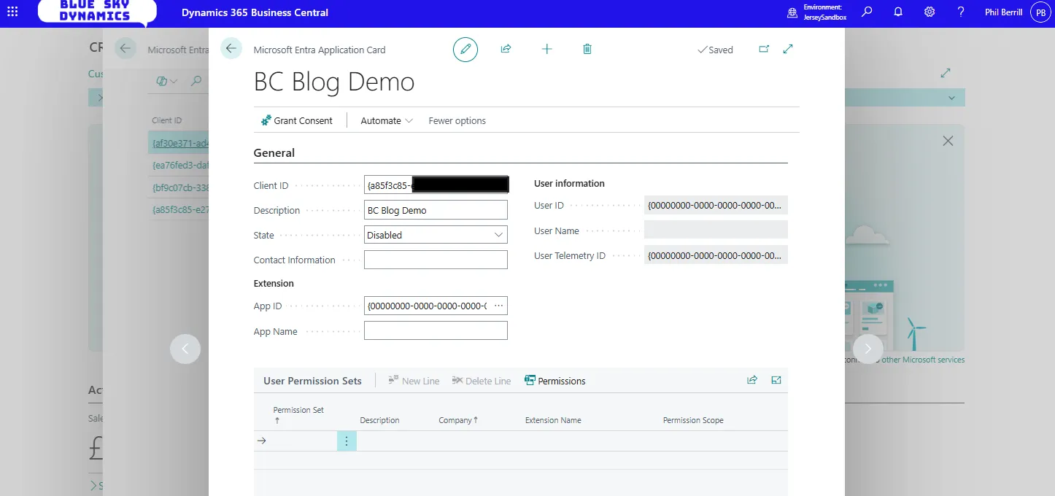Screen dimensions: 1055x496
Task: Sort by Company column header
Action: pyautogui.click(x=458, y=420)
